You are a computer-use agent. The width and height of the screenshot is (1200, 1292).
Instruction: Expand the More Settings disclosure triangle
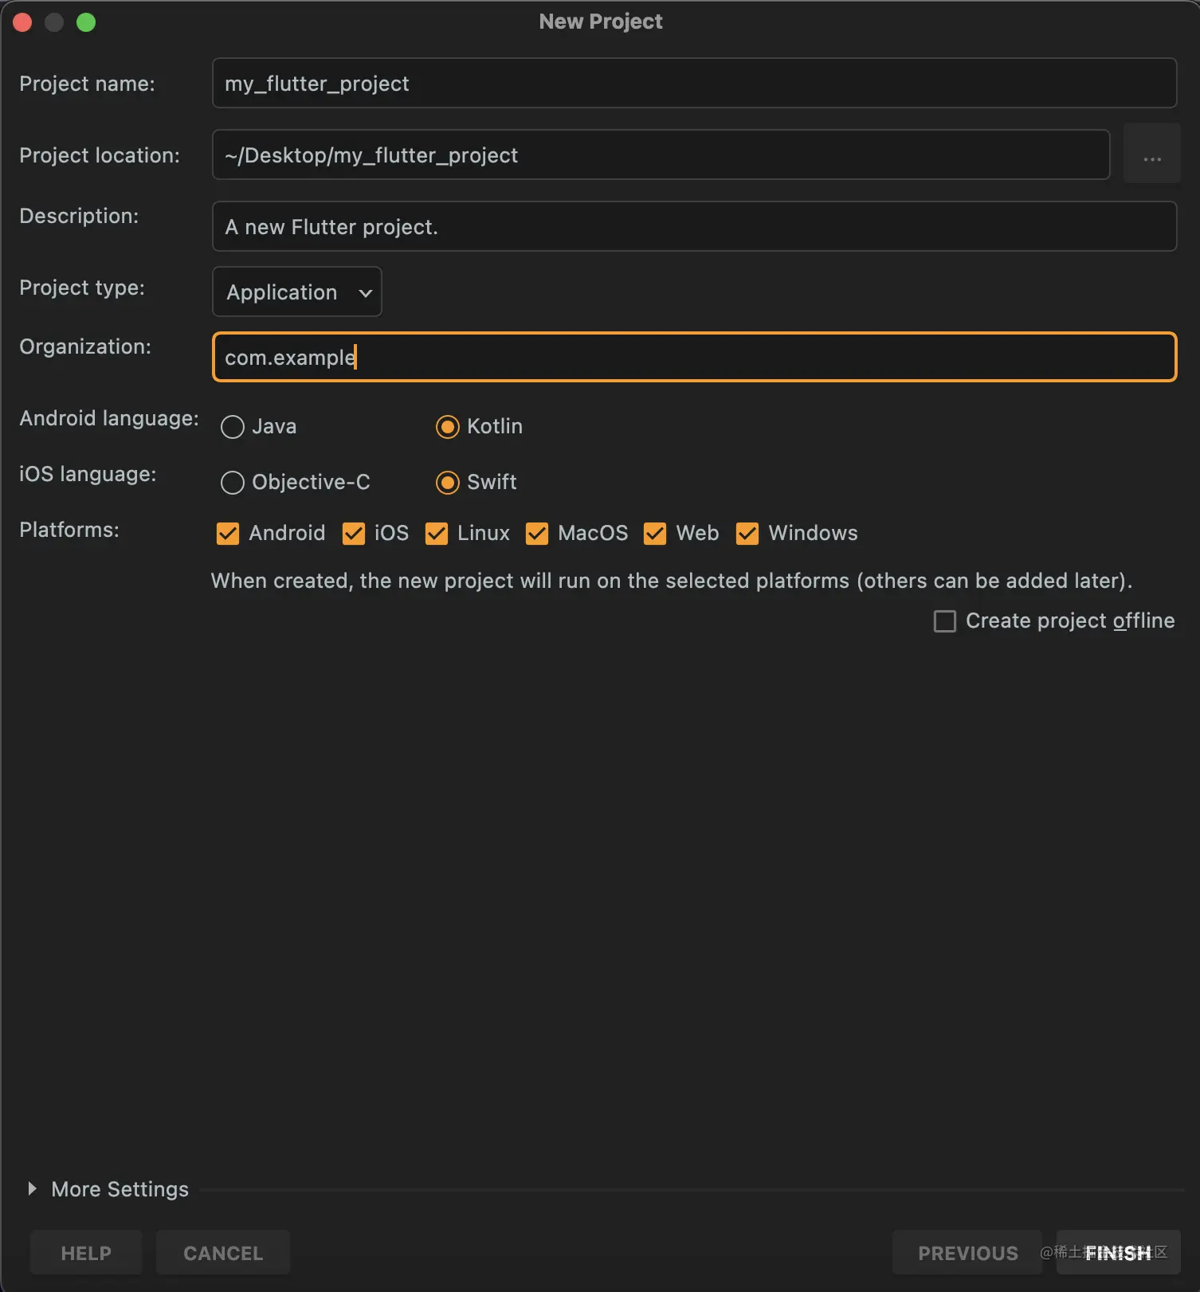pyautogui.click(x=32, y=1188)
